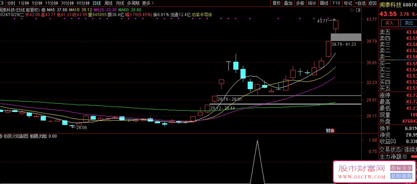Click the diamond icon above the chart
Viewport: 417px width, 184px height.
tap(352, 10)
